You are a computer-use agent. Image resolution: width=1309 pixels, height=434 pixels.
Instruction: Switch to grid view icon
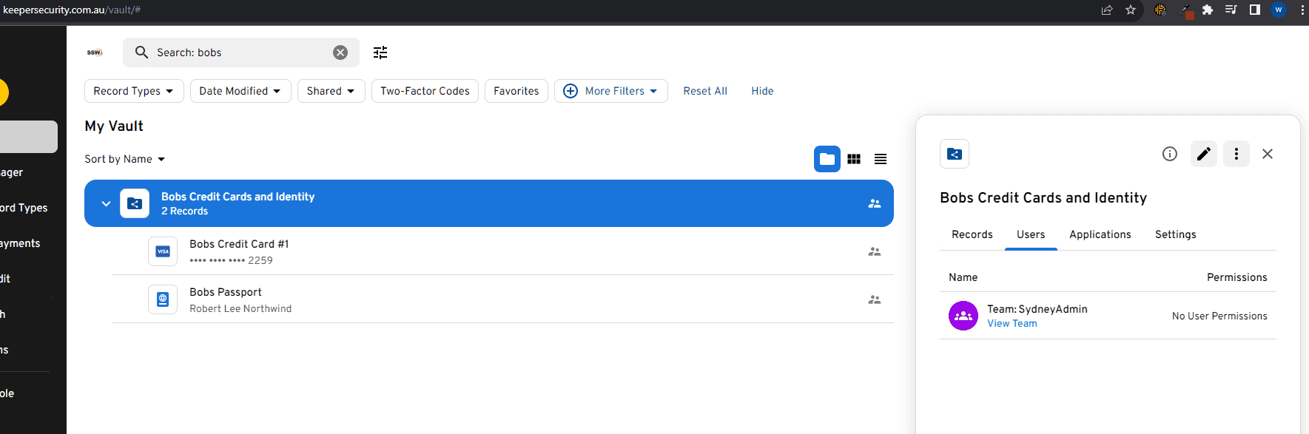coord(854,159)
